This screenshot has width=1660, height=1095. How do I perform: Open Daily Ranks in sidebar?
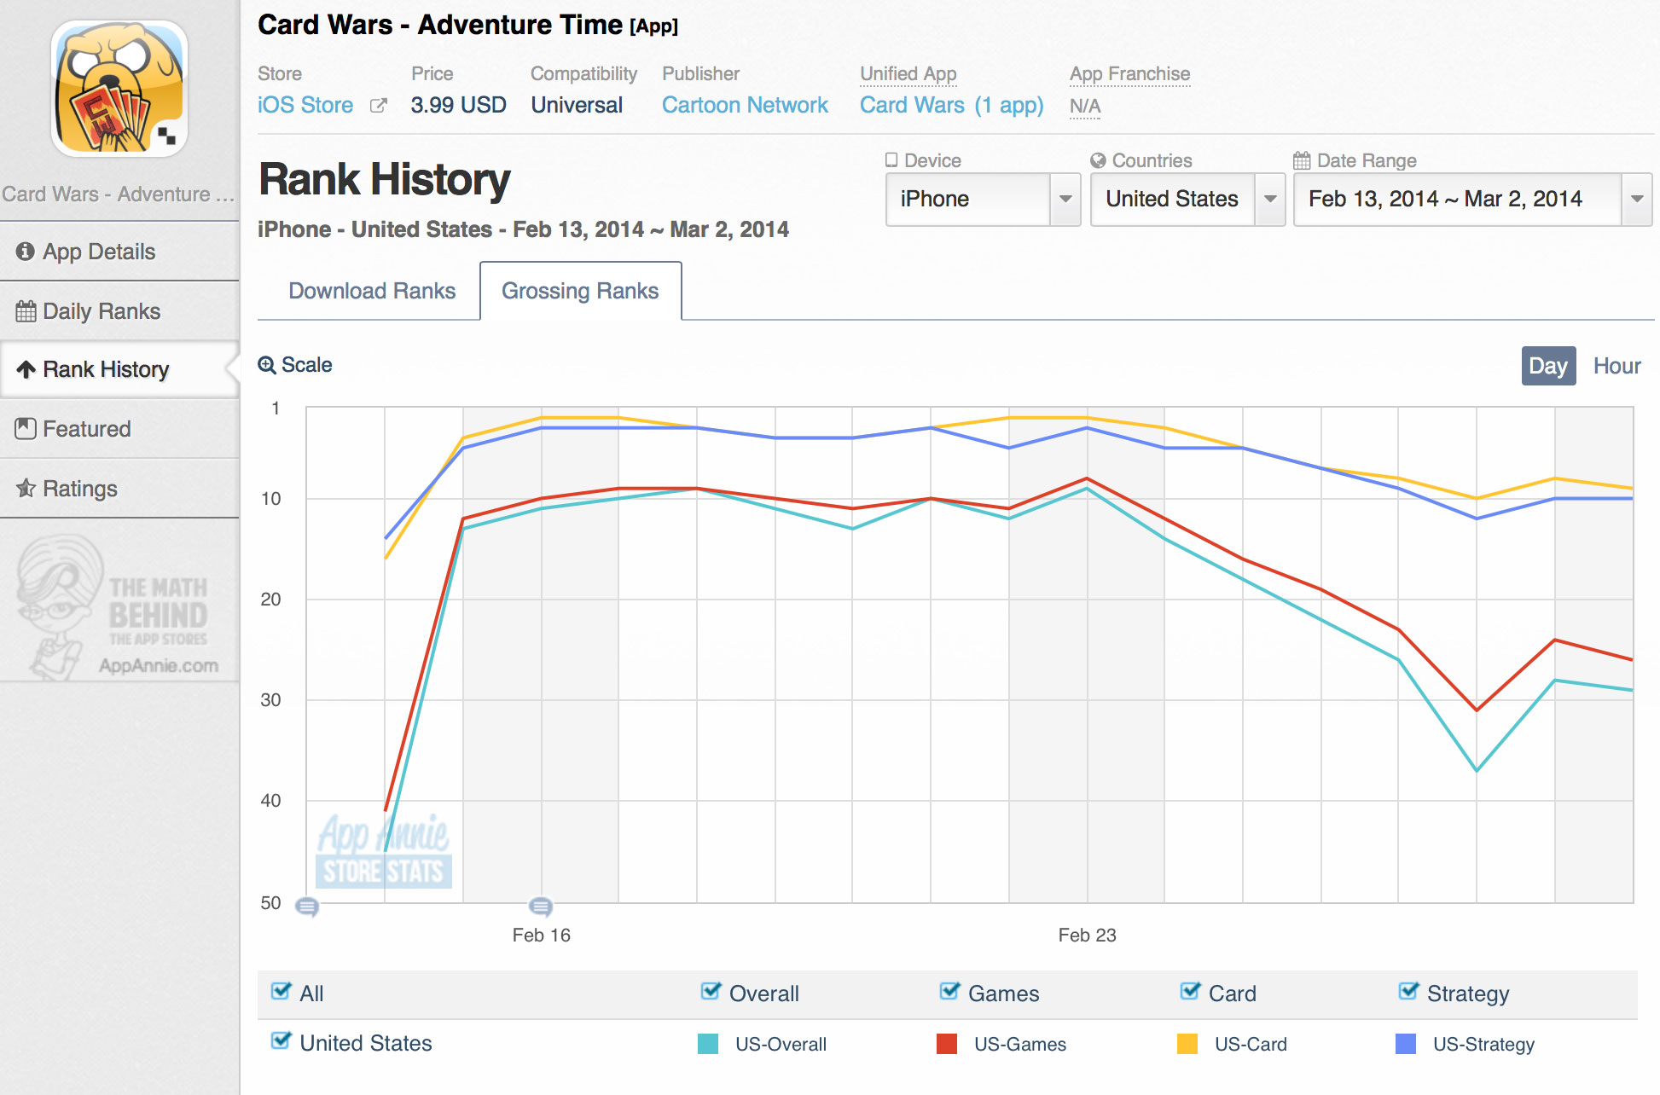pos(119,311)
